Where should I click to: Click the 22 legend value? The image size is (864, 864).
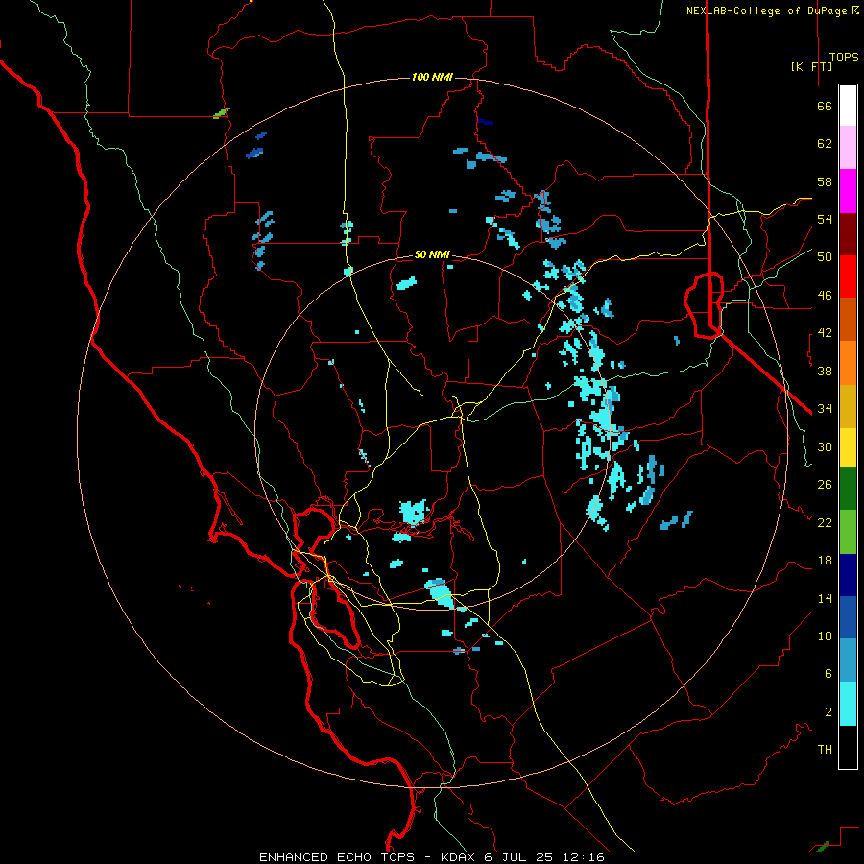coord(825,522)
